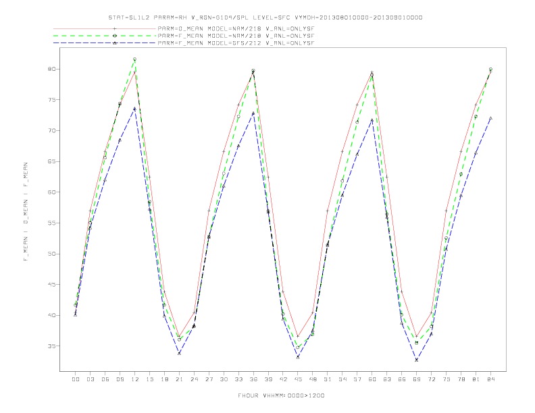Click x-axis tick label 00

[x=76, y=379]
